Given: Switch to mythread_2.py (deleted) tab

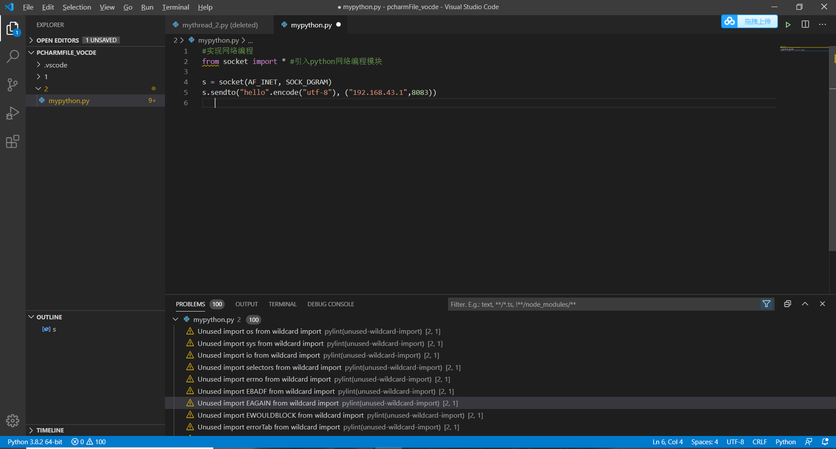Looking at the screenshot, I should pos(219,25).
